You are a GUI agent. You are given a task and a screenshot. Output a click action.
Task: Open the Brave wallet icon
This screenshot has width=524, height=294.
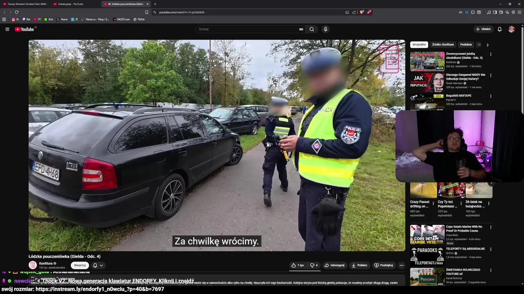click(501, 12)
